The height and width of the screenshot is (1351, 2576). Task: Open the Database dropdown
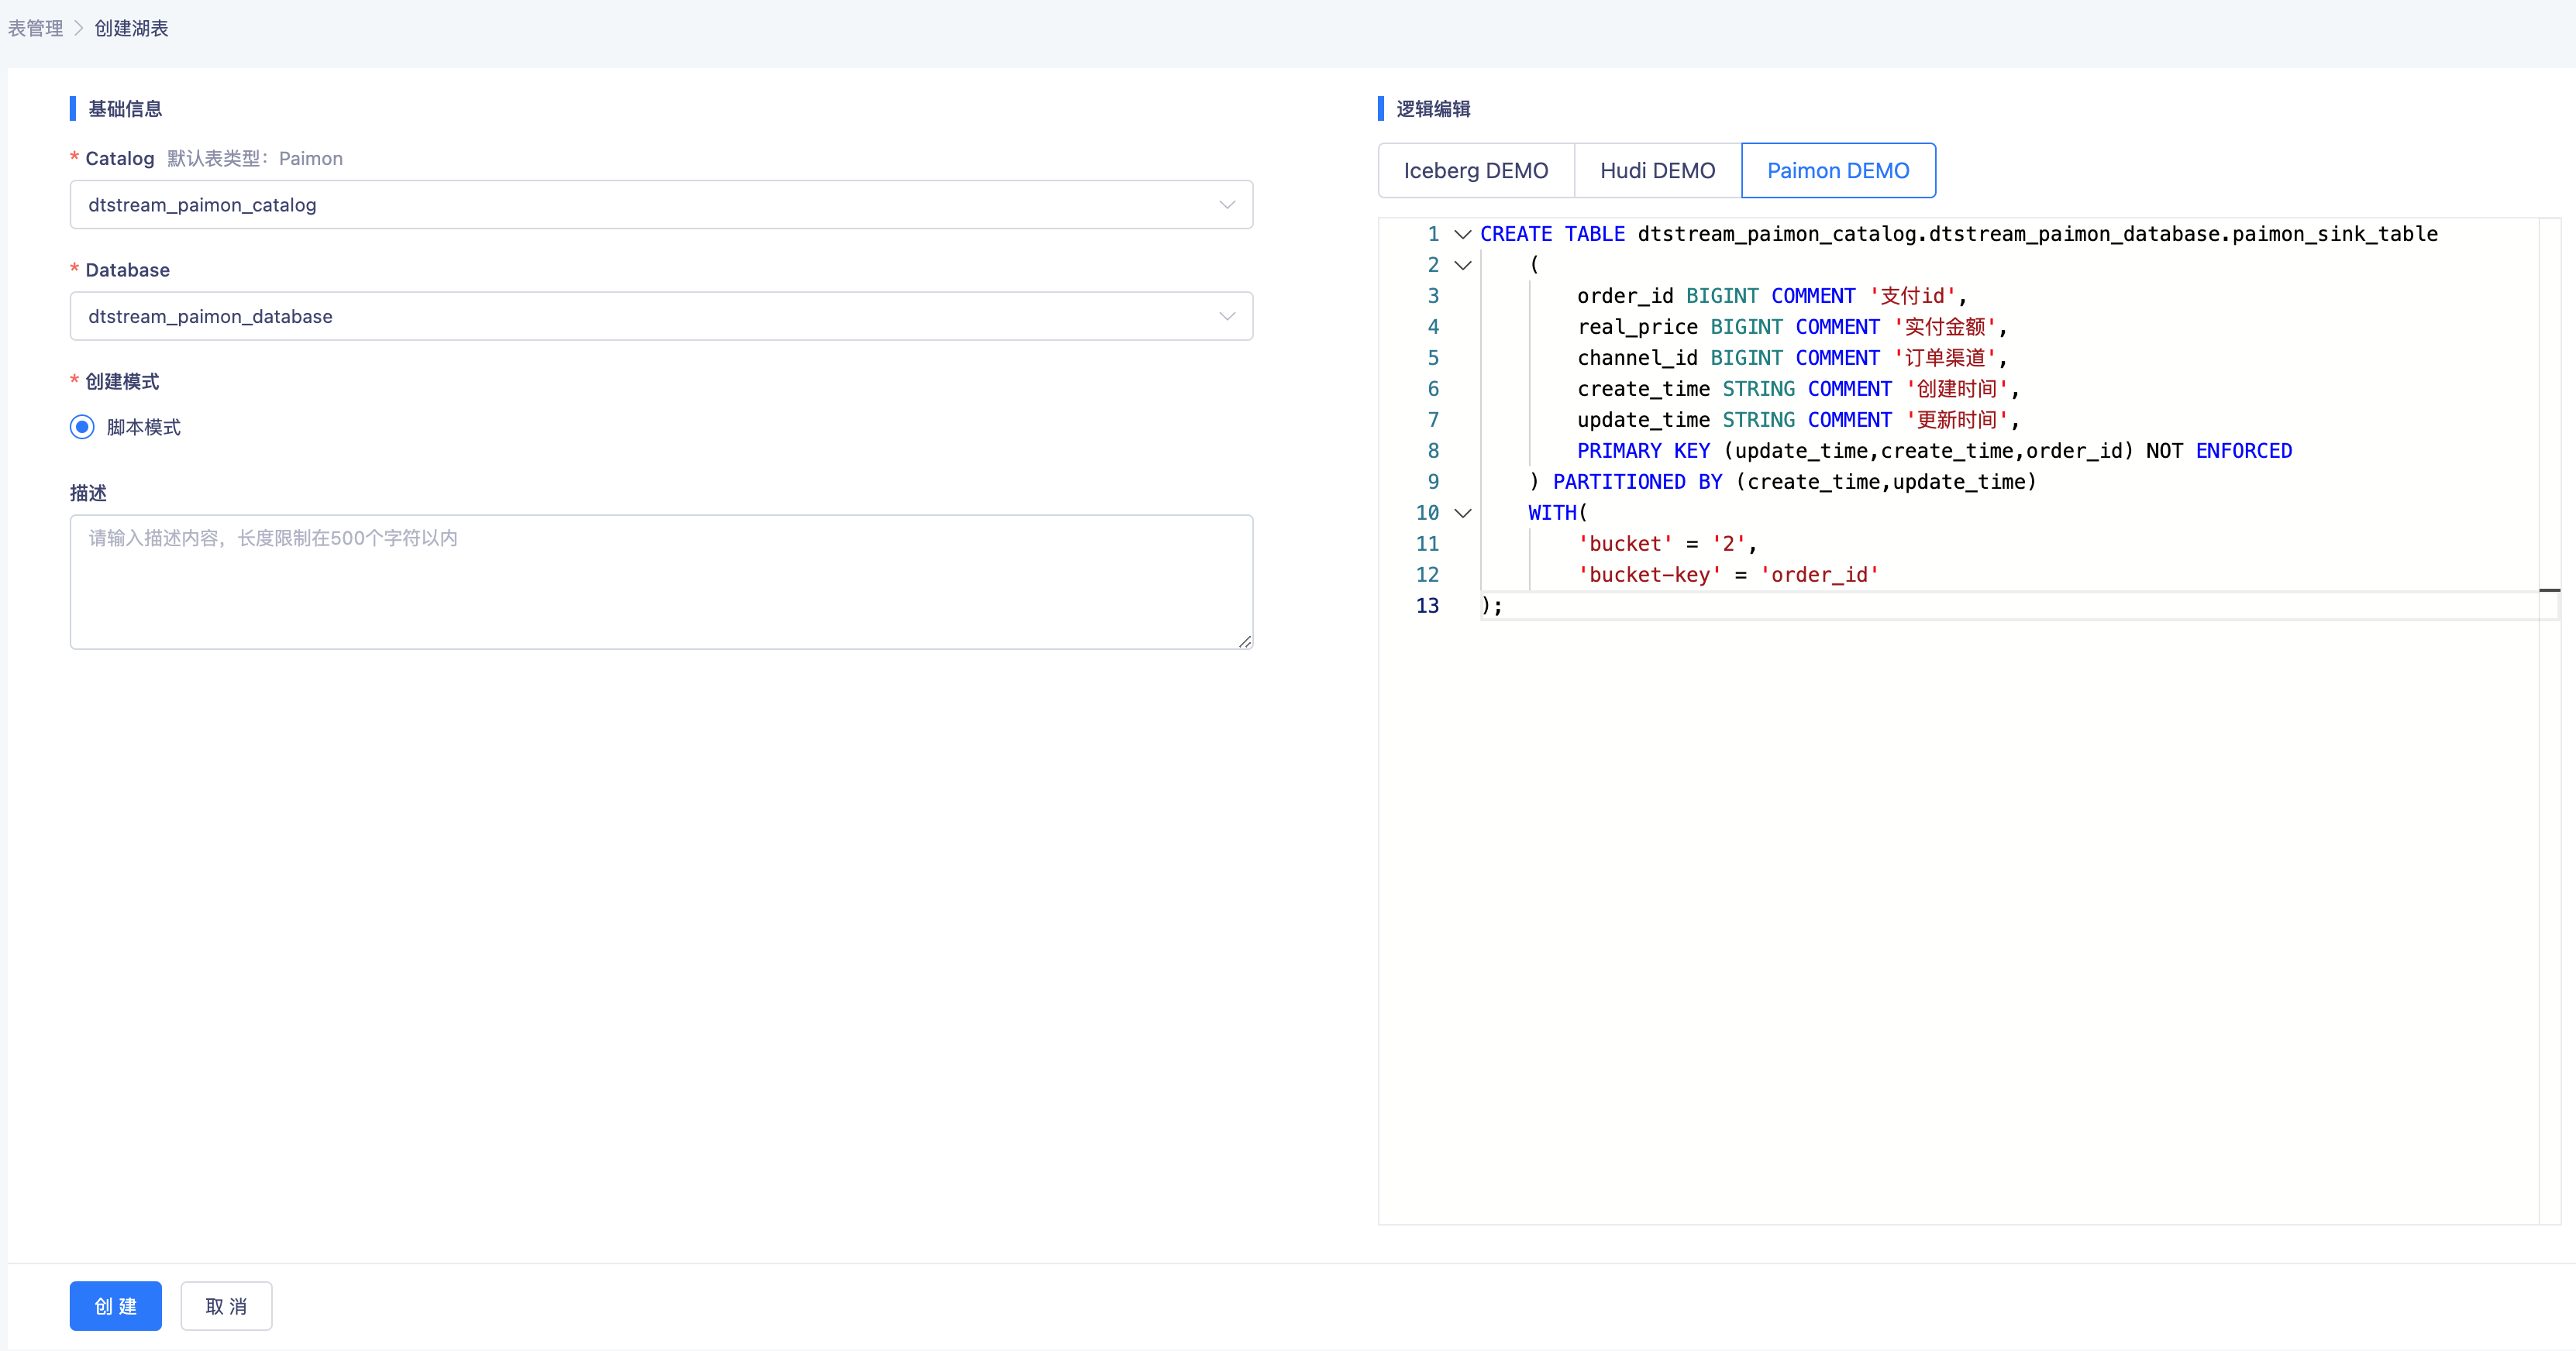(x=661, y=317)
